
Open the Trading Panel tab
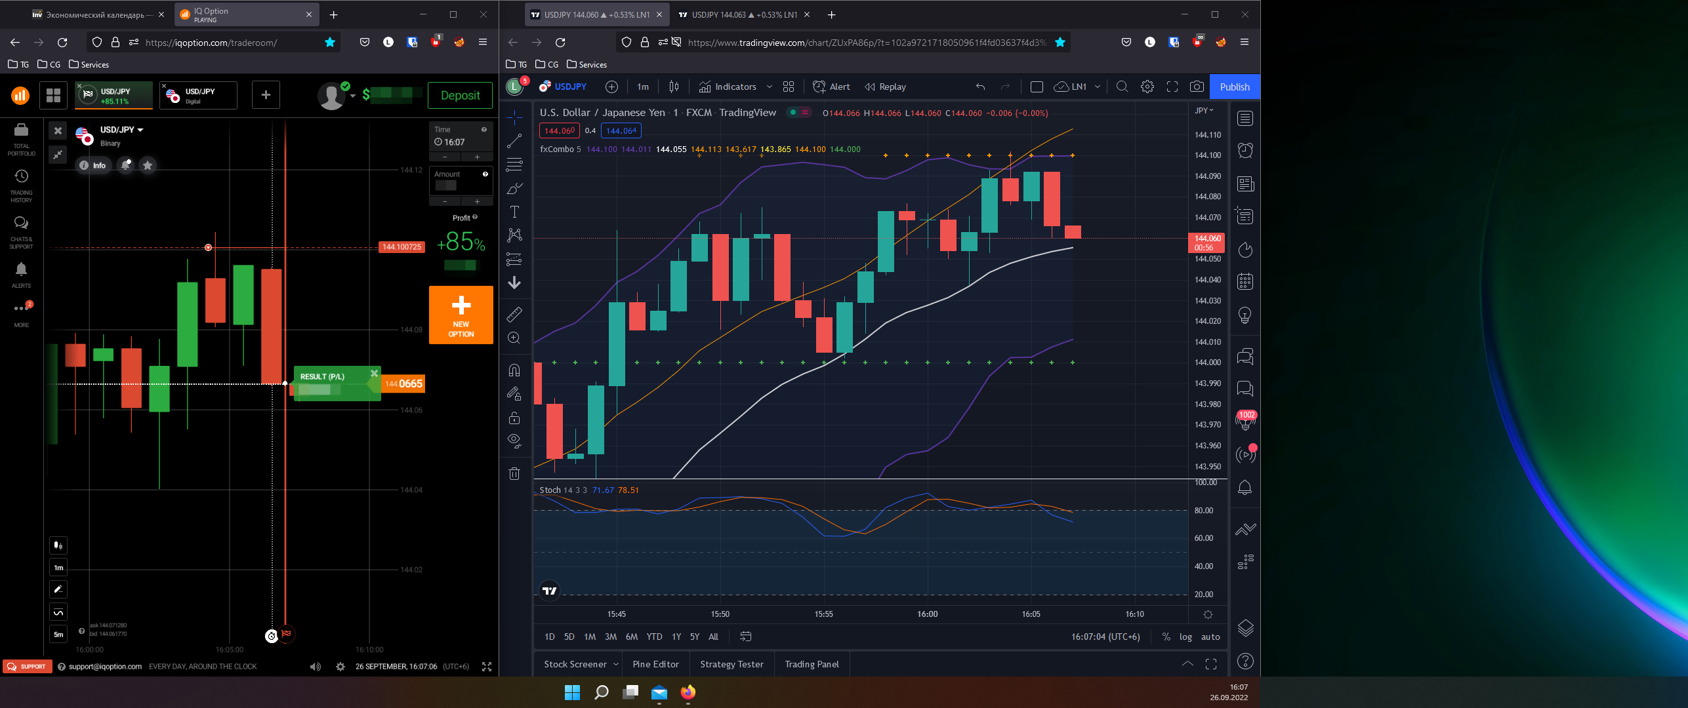click(812, 664)
